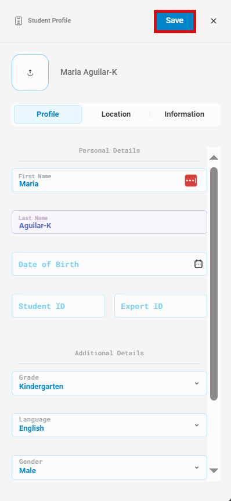Image resolution: width=231 pixels, height=501 pixels.
Task: Select the Student ID field
Action: 58,306
